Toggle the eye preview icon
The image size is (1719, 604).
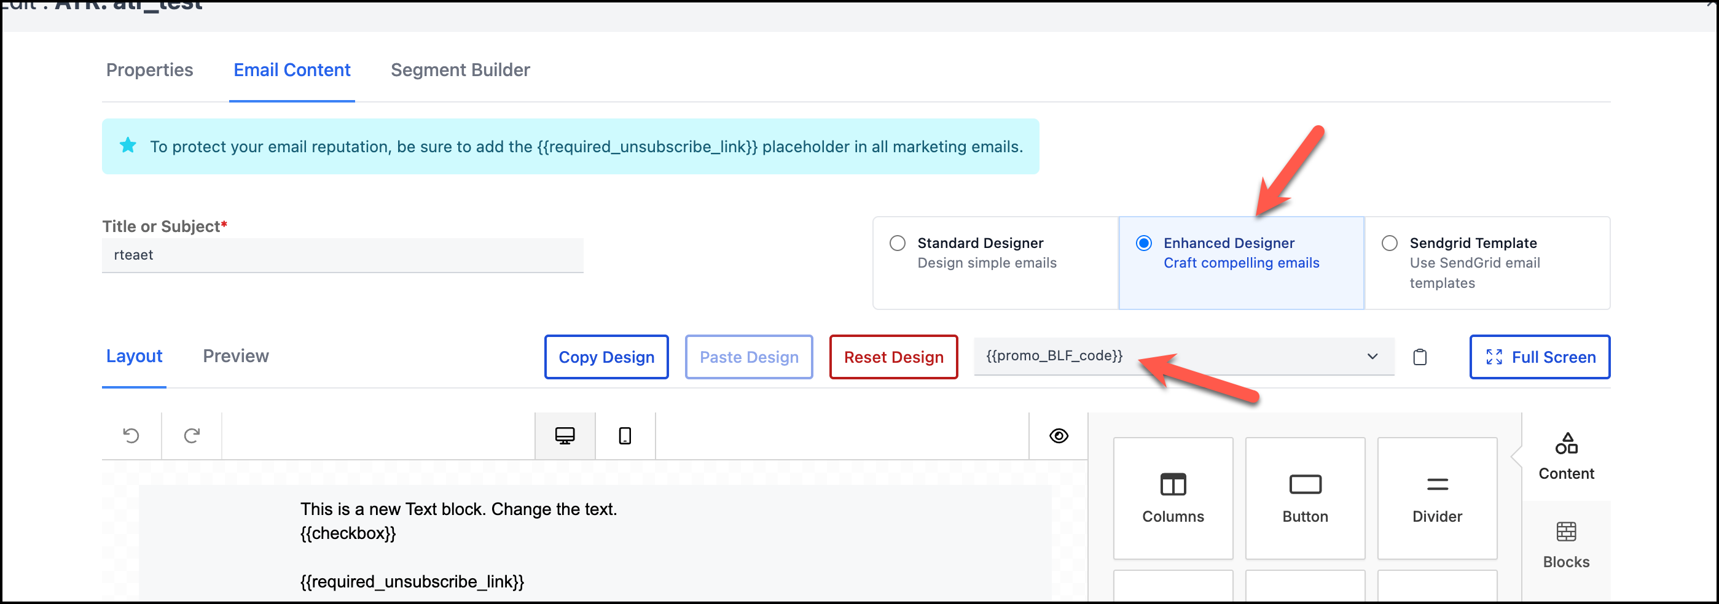[1059, 436]
